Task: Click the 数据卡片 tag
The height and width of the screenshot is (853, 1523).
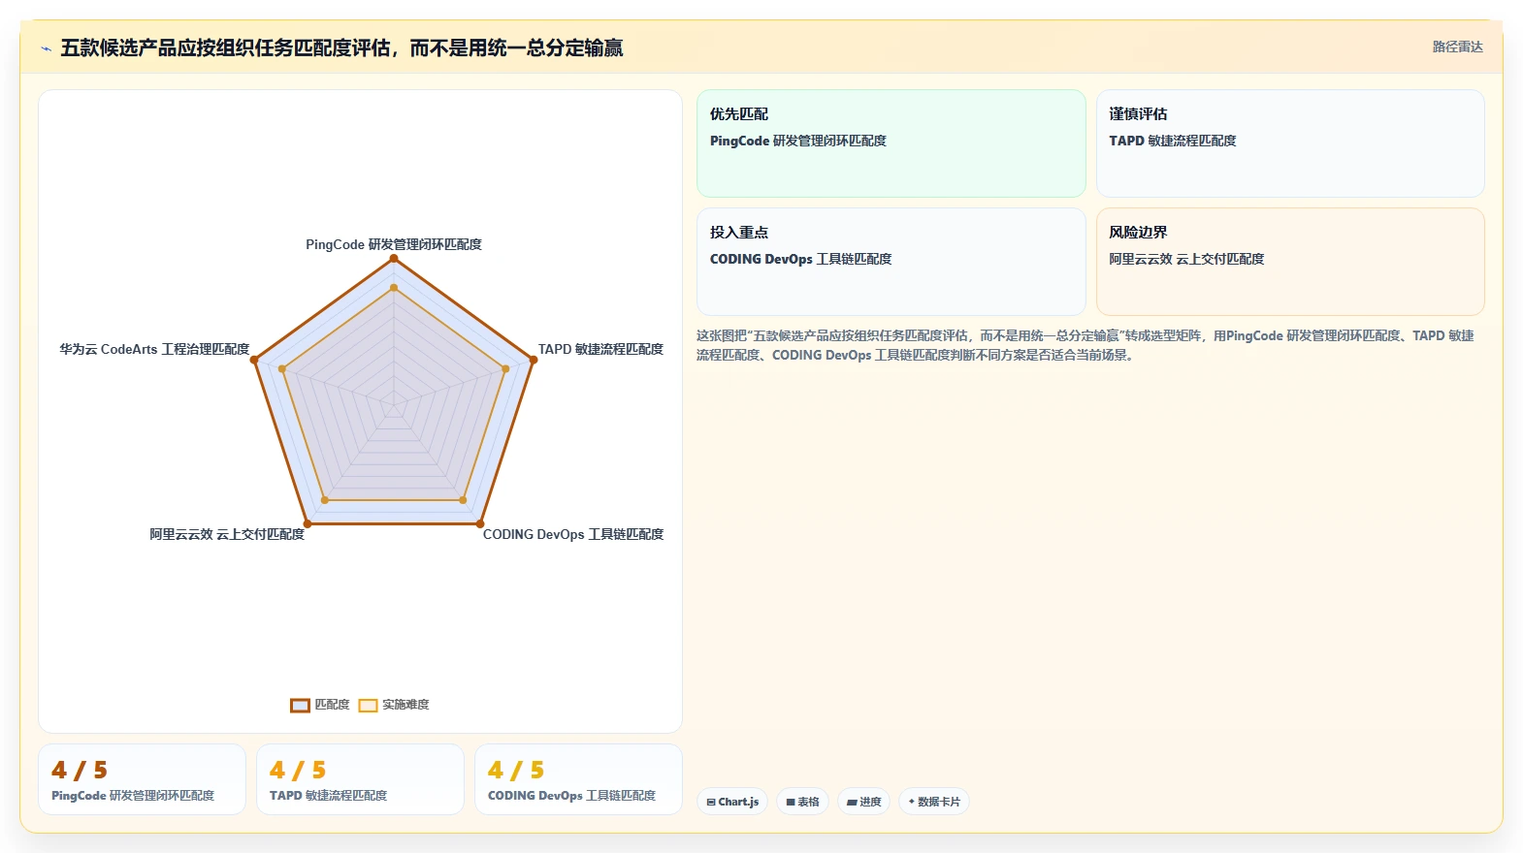Action: point(933,802)
